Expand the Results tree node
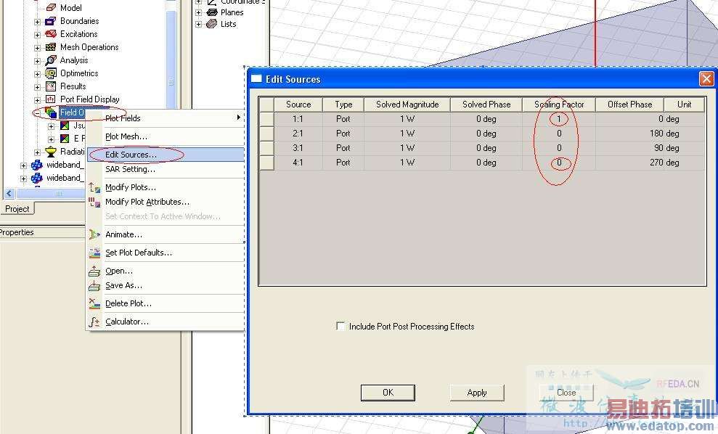Screen dimensions: 718x434 click(37, 87)
